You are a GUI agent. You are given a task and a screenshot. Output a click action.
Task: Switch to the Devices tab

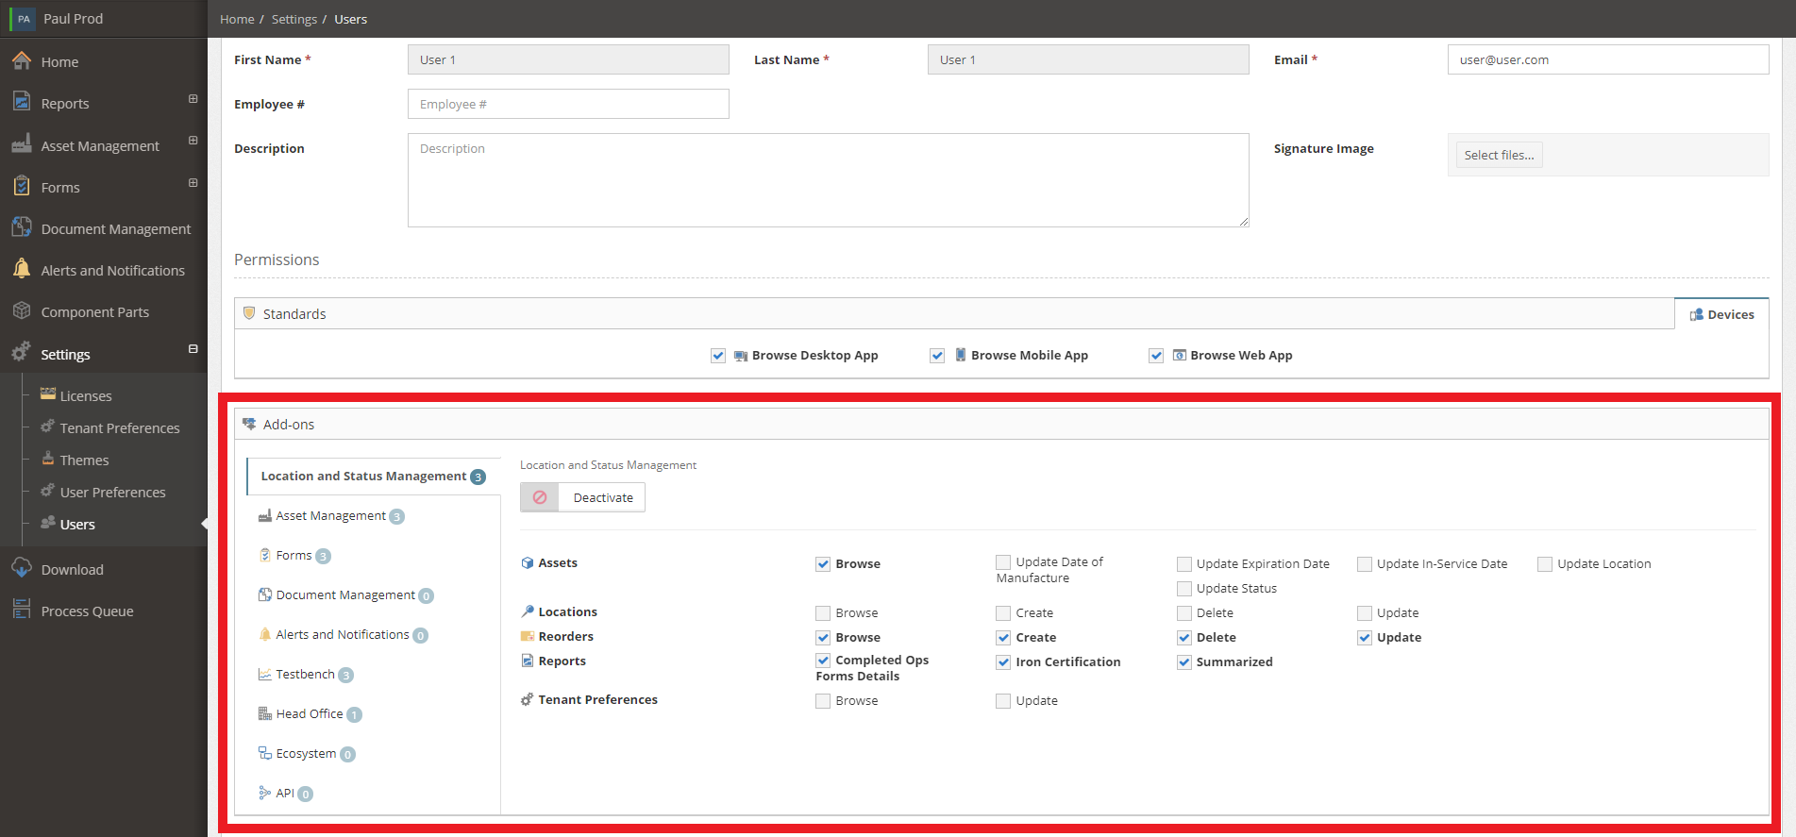(1721, 314)
